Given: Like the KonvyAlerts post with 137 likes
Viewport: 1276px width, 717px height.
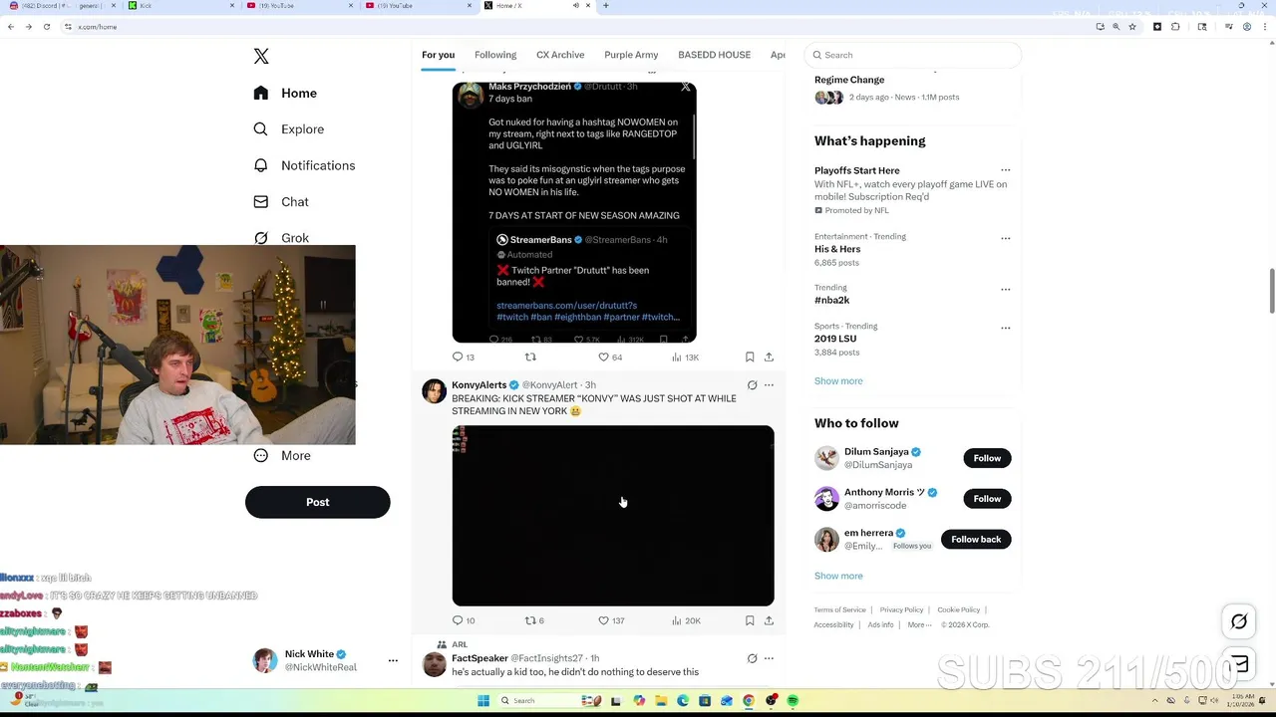Looking at the screenshot, I should pyautogui.click(x=611, y=620).
